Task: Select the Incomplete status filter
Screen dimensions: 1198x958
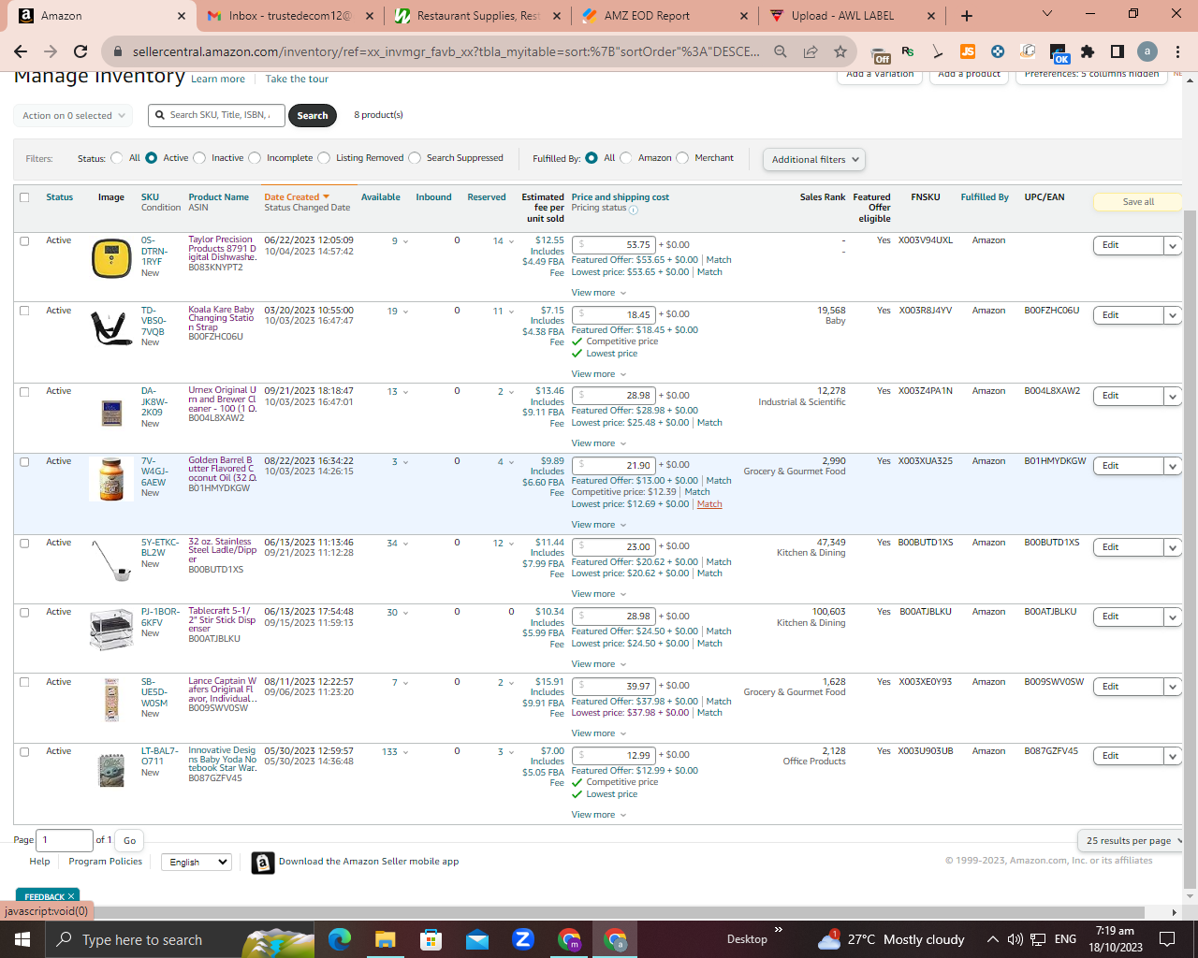Action: pyautogui.click(x=255, y=158)
